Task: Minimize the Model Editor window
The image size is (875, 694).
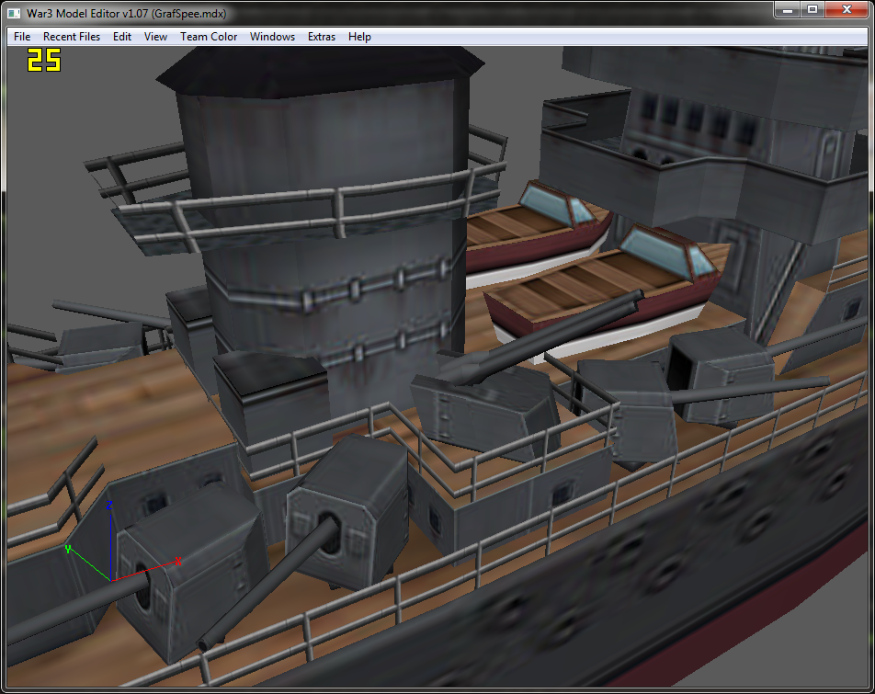Action: (x=788, y=9)
